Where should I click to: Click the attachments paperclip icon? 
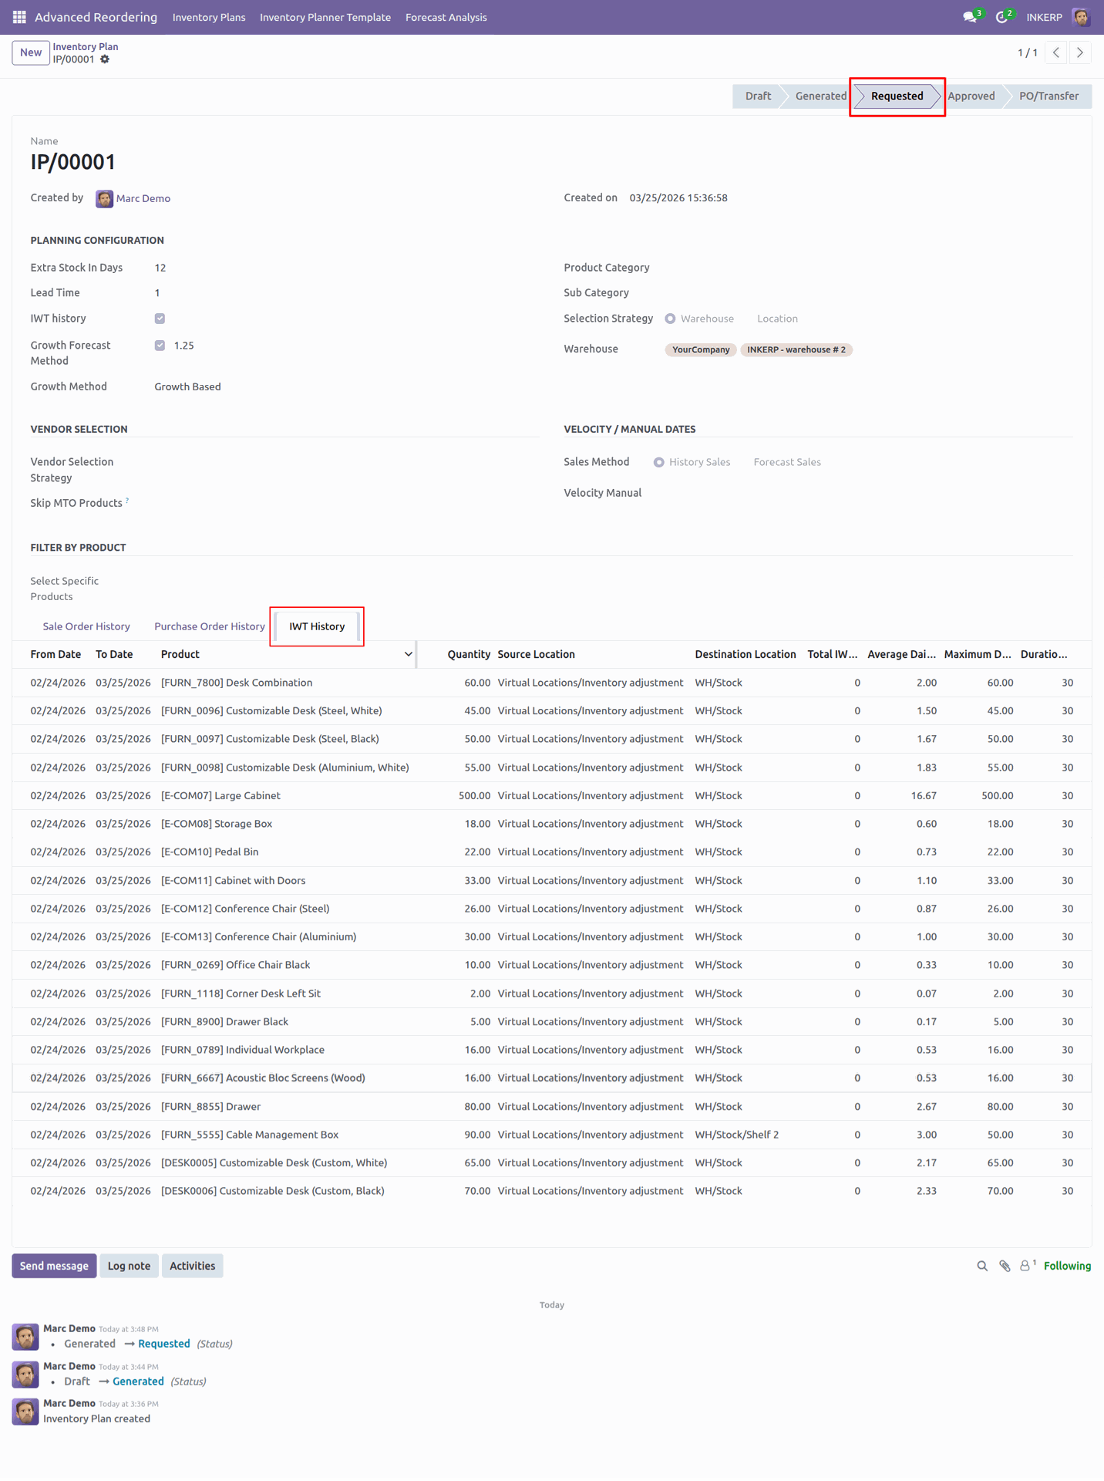[1005, 1266]
